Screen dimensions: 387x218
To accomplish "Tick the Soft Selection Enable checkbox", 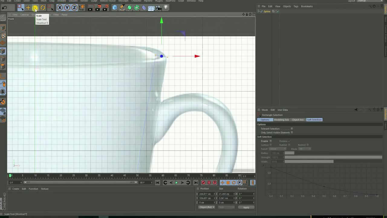I will (271, 141).
